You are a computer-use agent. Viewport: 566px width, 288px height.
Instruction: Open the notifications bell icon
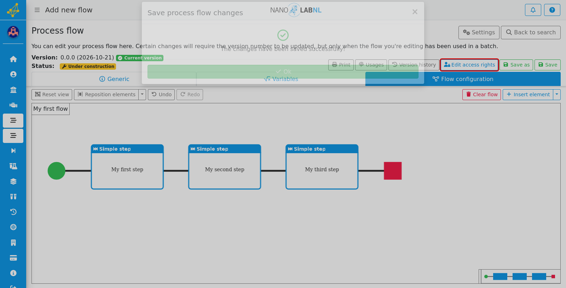tap(533, 10)
